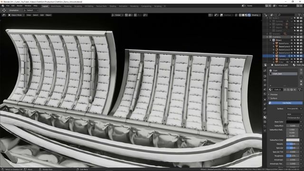The height and width of the screenshot is (171, 304).
Task: Browse materials with the sphere icon dropdown
Action: (x=270, y=90)
